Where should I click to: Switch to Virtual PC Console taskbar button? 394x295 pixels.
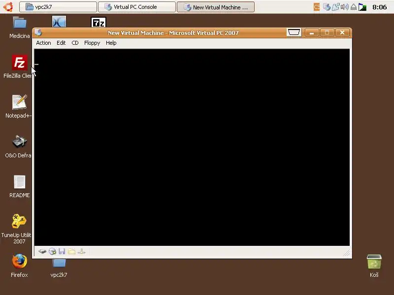pos(137,7)
